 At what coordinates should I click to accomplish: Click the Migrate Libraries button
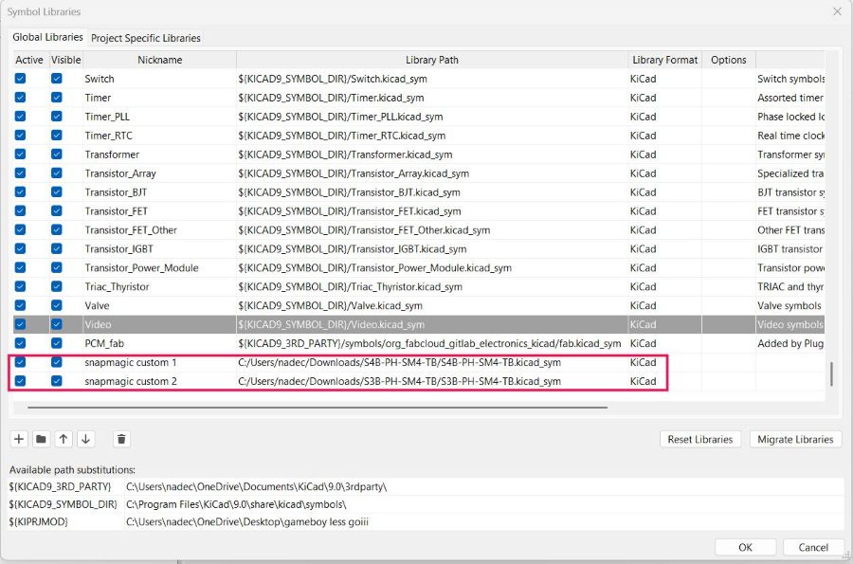797,439
